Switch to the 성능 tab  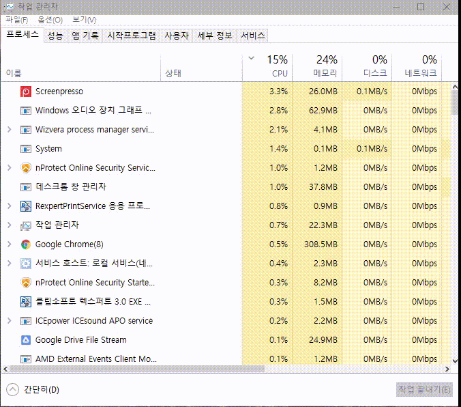pos(55,36)
